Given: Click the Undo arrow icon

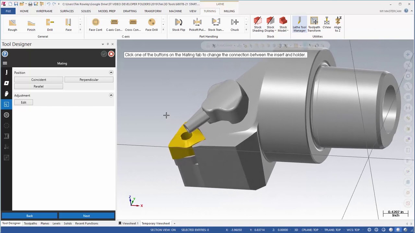Looking at the screenshot, I should click(x=48, y=4).
